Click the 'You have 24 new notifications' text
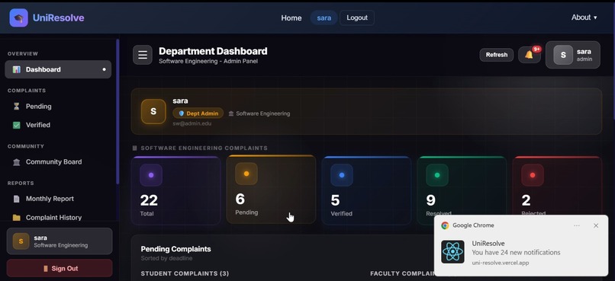This screenshot has width=615, height=281. coord(516,252)
